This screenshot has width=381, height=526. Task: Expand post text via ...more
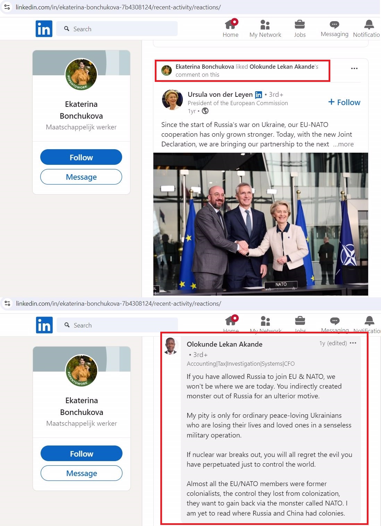[x=344, y=144]
